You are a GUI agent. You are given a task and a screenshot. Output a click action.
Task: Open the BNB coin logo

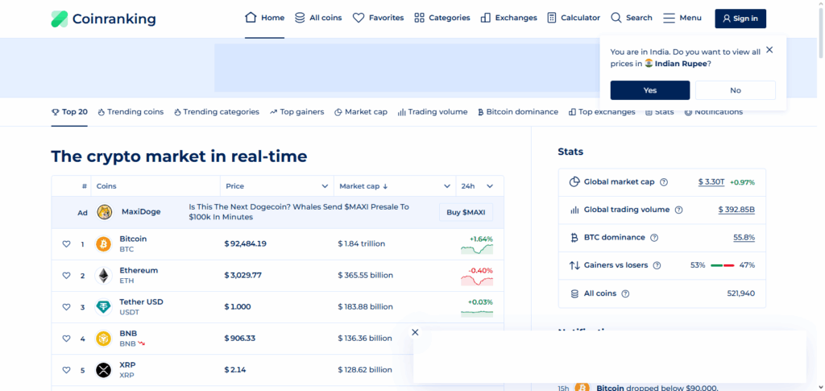click(x=104, y=339)
